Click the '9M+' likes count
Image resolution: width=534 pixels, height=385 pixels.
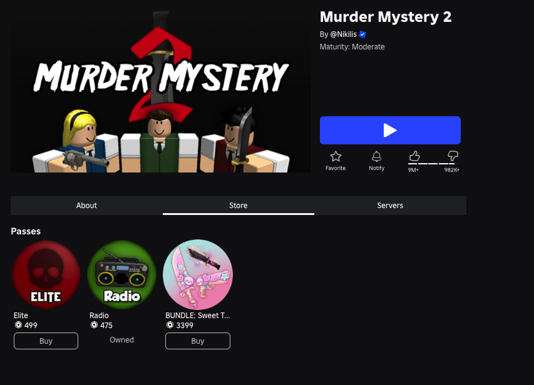click(413, 170)
